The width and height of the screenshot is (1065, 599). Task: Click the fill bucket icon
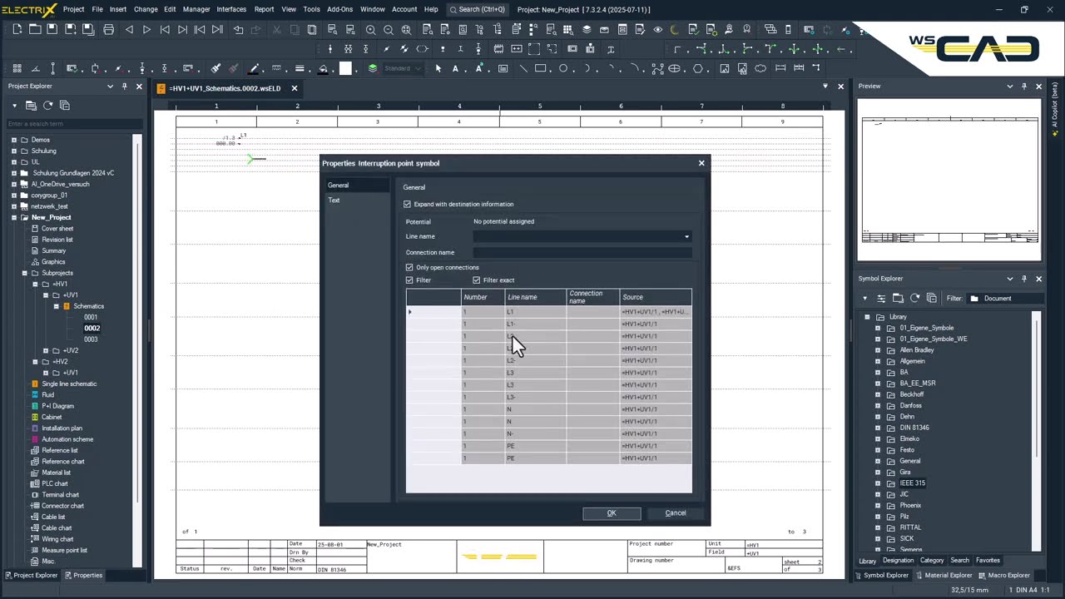coord(324,68)
